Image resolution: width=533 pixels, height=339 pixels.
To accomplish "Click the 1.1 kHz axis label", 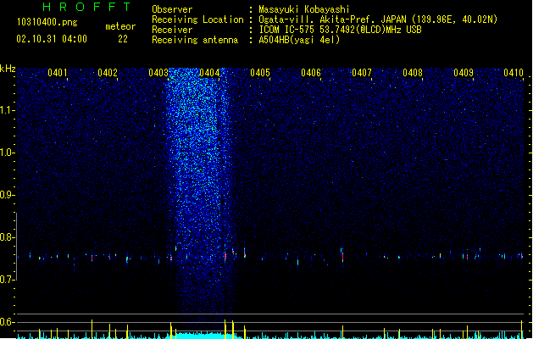I will coord(7,110).
